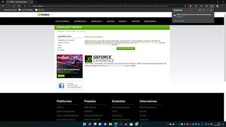Open downloads folder from Downloads panel
Image resolution: width=226 pixels, height=127 pixels.
point(200,10)
